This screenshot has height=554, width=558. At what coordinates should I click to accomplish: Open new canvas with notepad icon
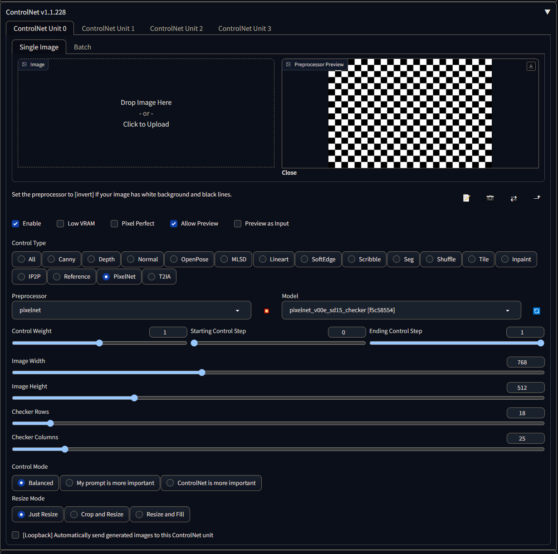click(466, 198)
